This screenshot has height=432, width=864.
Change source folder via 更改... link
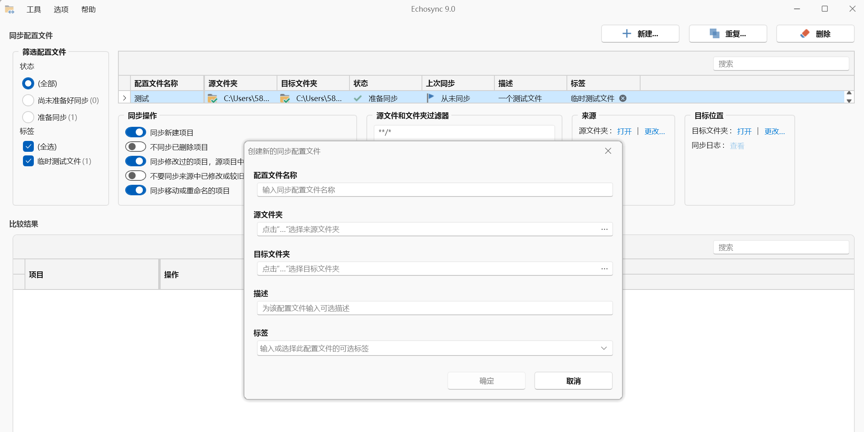tap(655, 131)
